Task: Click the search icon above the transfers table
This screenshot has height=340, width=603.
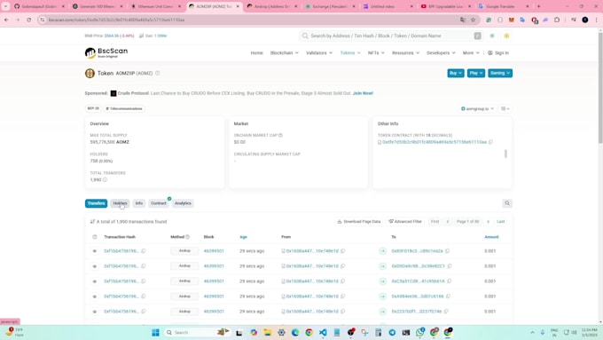Action: coord(507,203)
